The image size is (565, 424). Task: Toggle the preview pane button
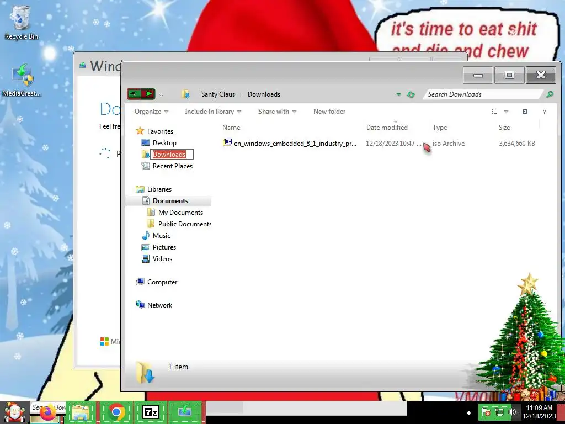(x=525, y=112)
